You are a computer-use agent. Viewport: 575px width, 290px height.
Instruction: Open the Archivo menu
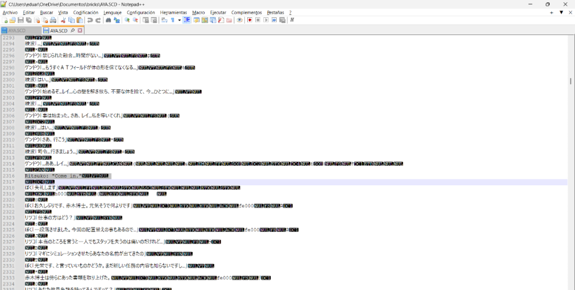[10, 13]
